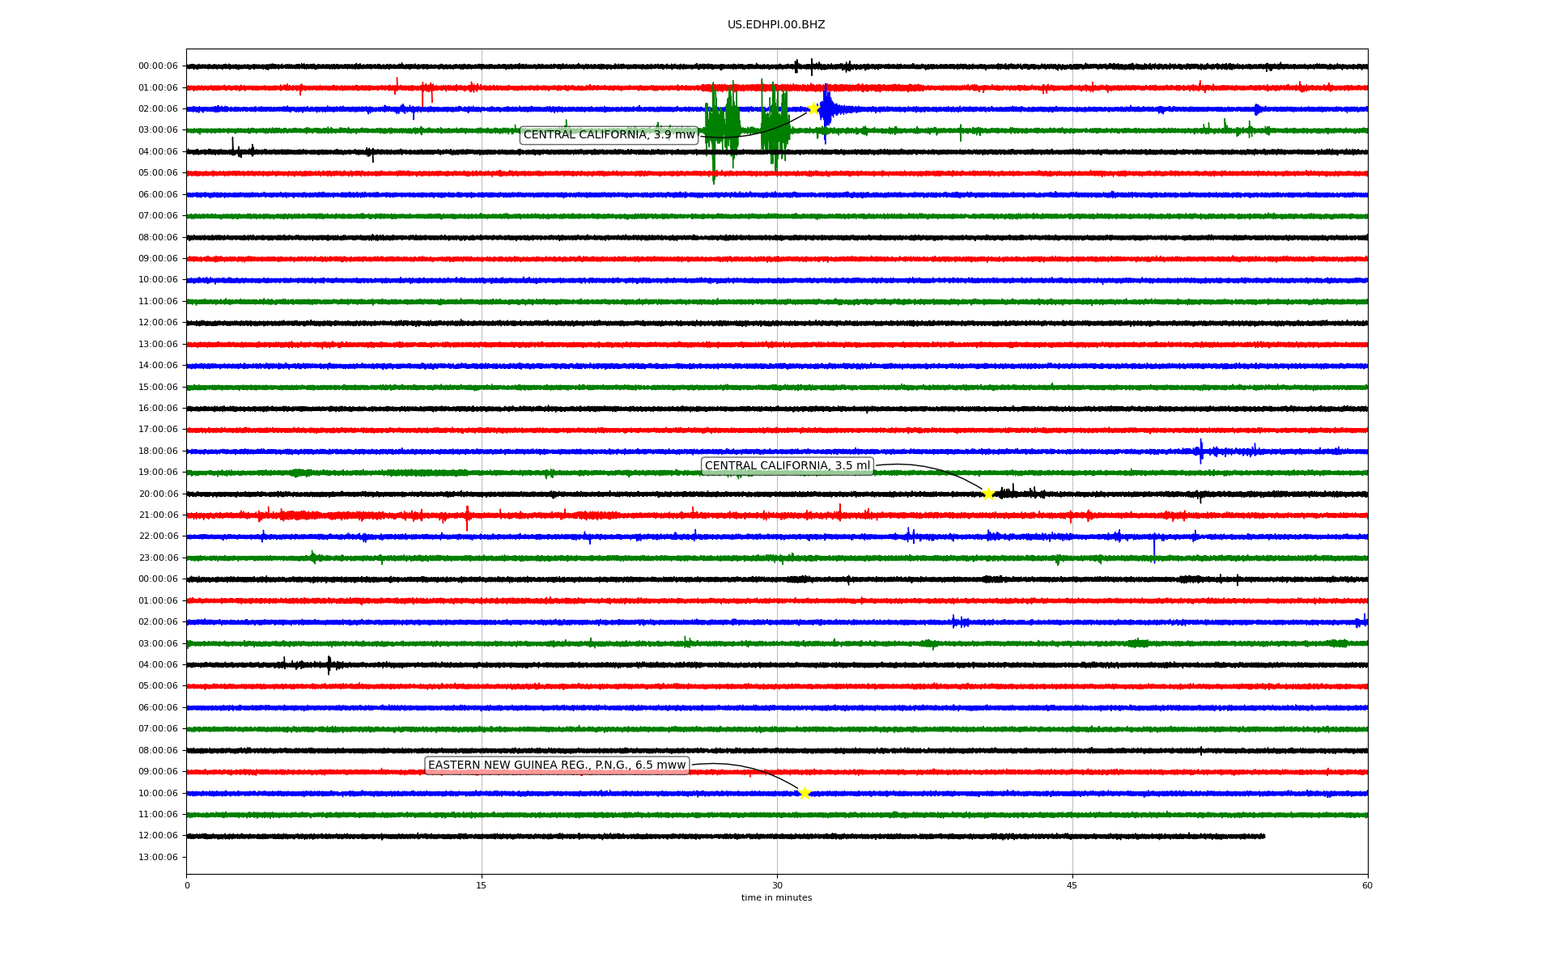Click the first 00:00:06 row label at top
Viewport: 1554px width, 971px height.
pyautogui.click(x=158, y=66)
